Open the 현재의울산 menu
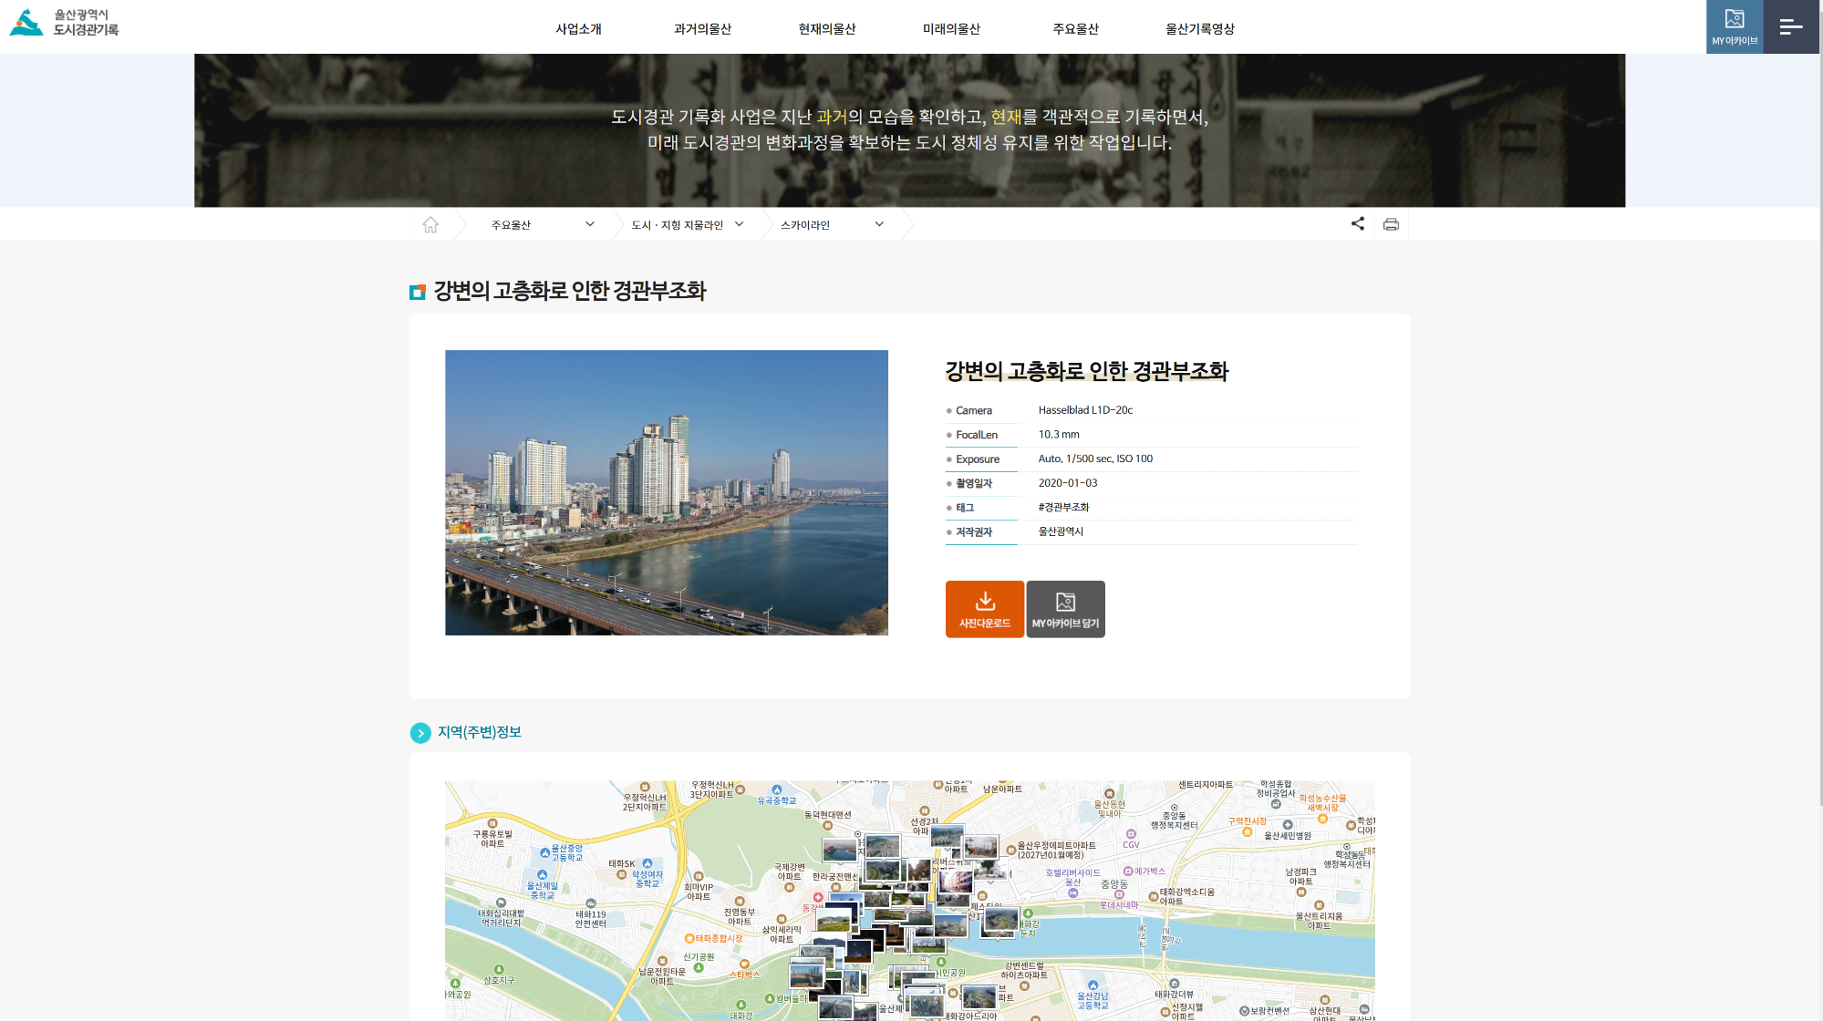Viewport: 1823px width, 1021px height. [x=826, y=28]
